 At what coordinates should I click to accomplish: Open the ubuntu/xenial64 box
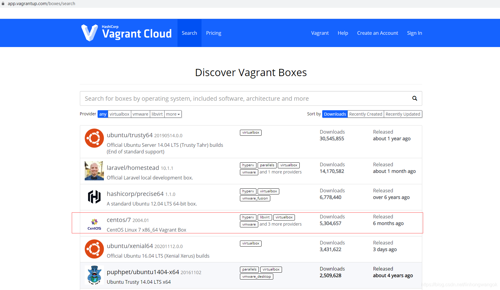130,246
